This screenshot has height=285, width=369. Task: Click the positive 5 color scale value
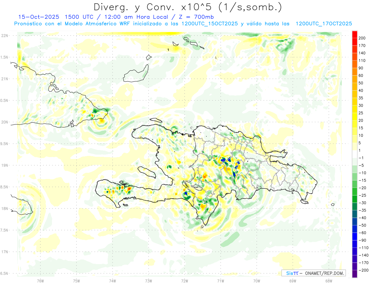pos(360,143)
